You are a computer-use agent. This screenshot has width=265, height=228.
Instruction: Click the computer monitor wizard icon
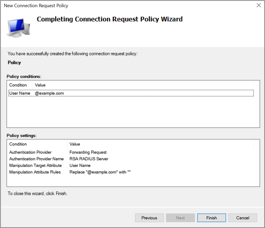(x=18, y=27)
